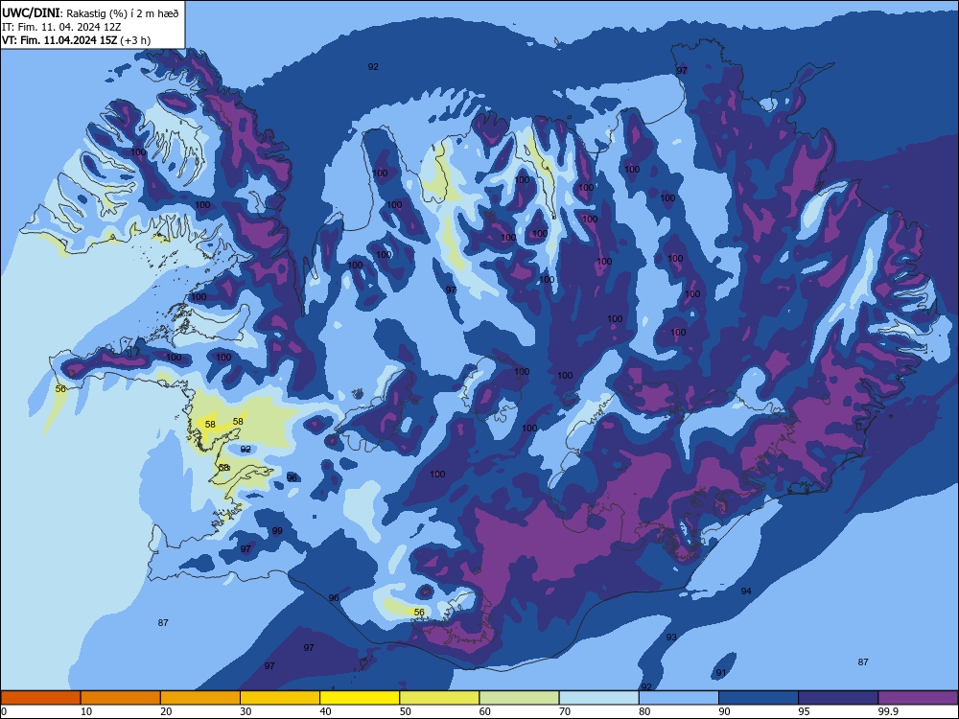959x719 pixels.
Task: Click the pale yellow 50–60 legend swatch
Action: pos(439,698)
